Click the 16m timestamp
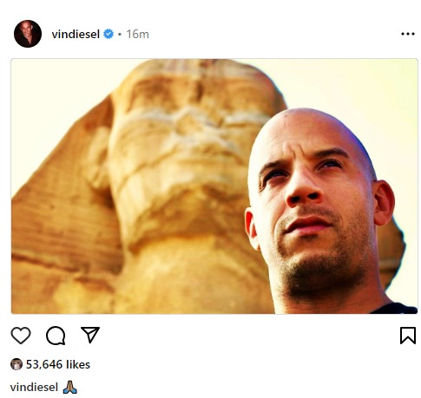This screenshot has height=398, width=421. click(137, 34)
